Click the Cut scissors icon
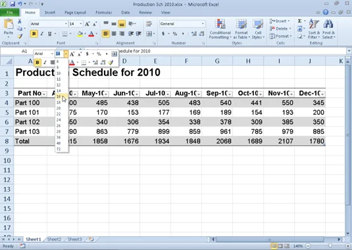 (20, 21)
